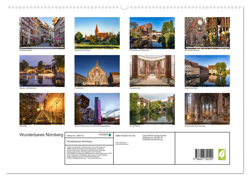Toggle the Frauenkirche image selection
The image size is (249, 179).
[x=97, y=70]
